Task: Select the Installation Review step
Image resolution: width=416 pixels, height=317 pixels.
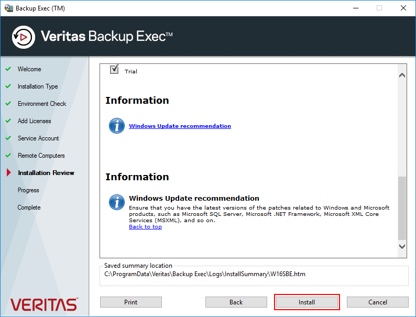Action: click(x=46, y=173)
